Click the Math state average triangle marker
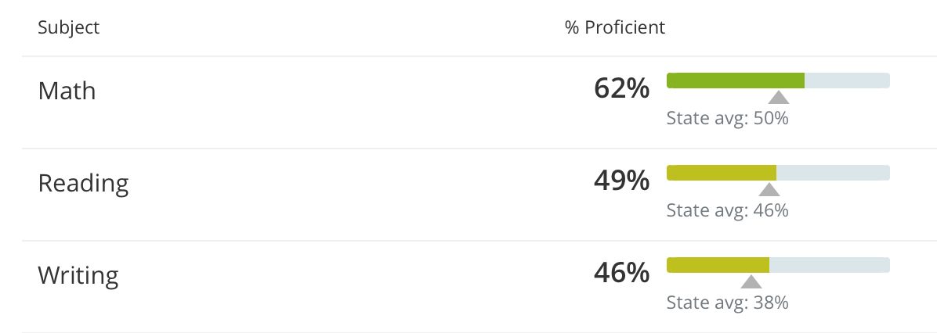The image size is (937, 333). [x=778, y=98]
